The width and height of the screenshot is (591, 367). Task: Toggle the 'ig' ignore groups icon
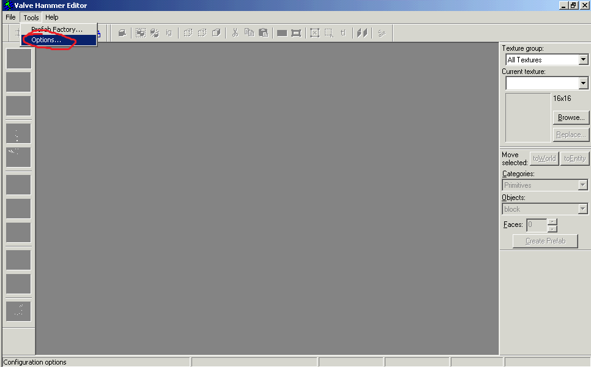pyautogui.click(x=169, y=33)
